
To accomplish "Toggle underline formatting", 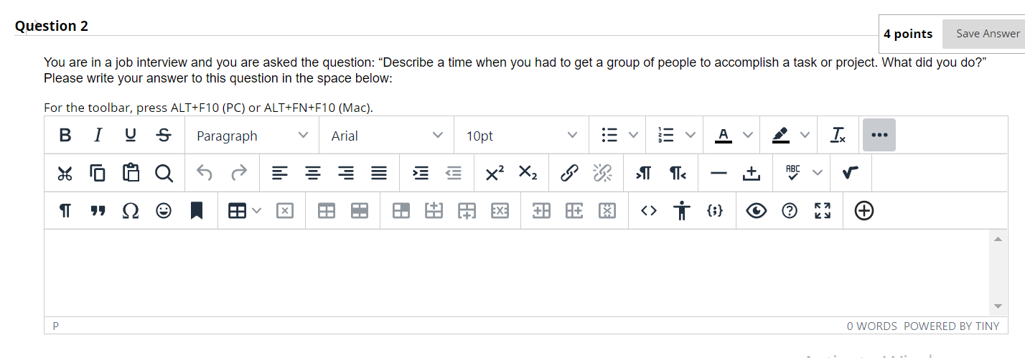I will point(130,135).
